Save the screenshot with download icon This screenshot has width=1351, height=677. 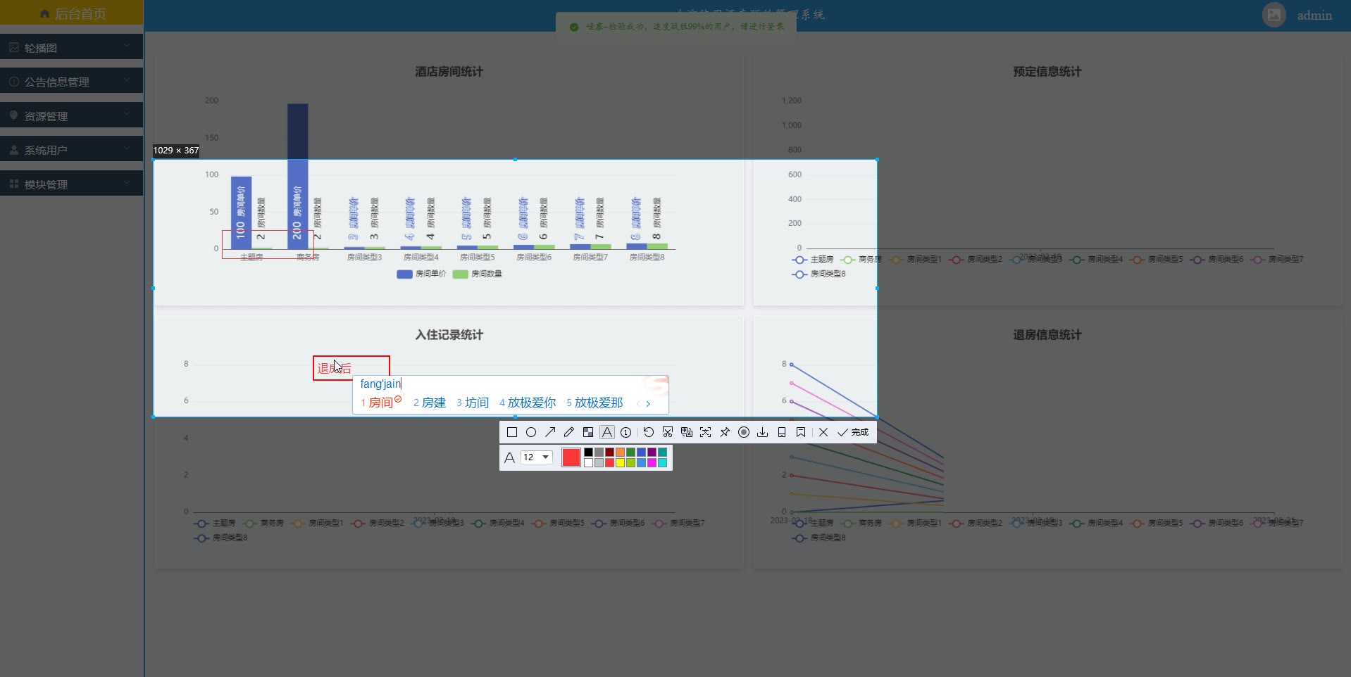click(x=762, y=432)
